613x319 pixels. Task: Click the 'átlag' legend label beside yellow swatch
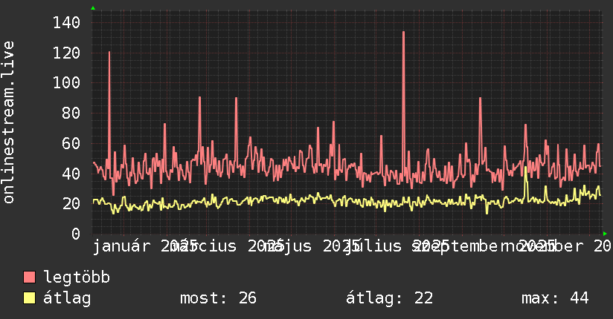(67, 298)
